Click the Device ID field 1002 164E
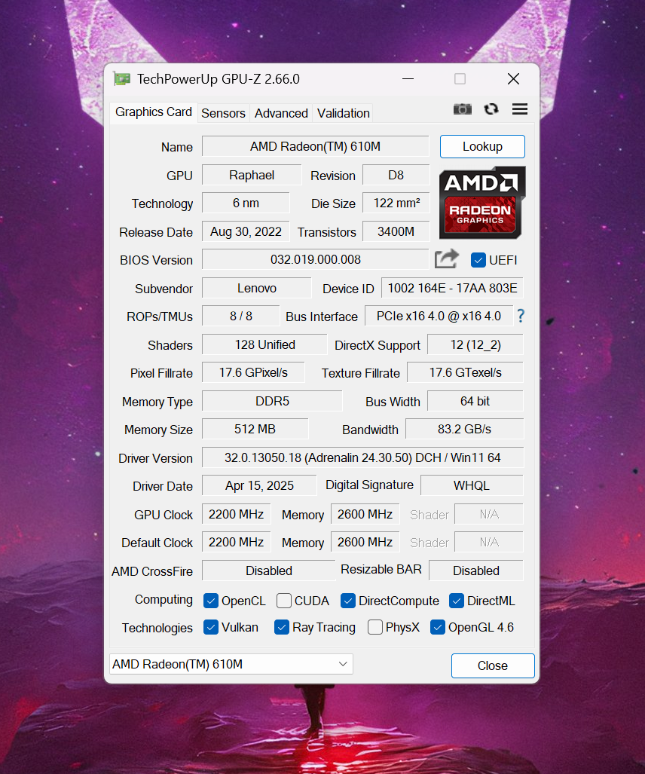Viewport: 645px width, 774px height. (452, 289)
